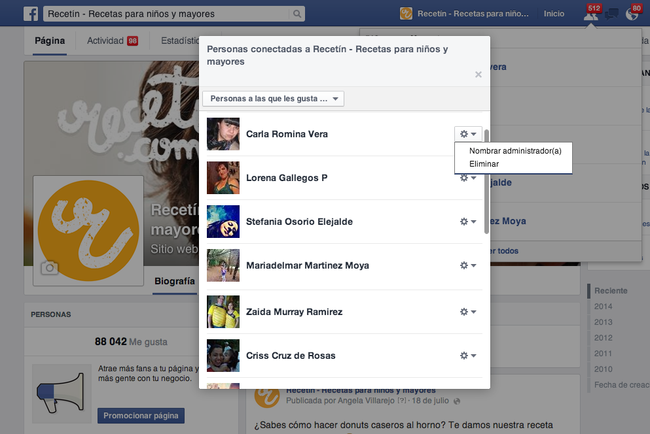This screenshot has height=434, width=650.
Task: Expand 'Personas a las que les gusta' dropdown
Action: (273, 99)
